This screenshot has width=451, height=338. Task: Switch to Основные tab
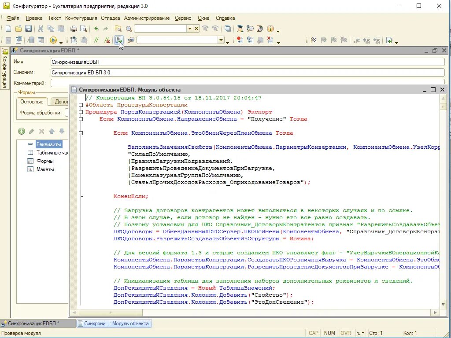click(32, 102)
